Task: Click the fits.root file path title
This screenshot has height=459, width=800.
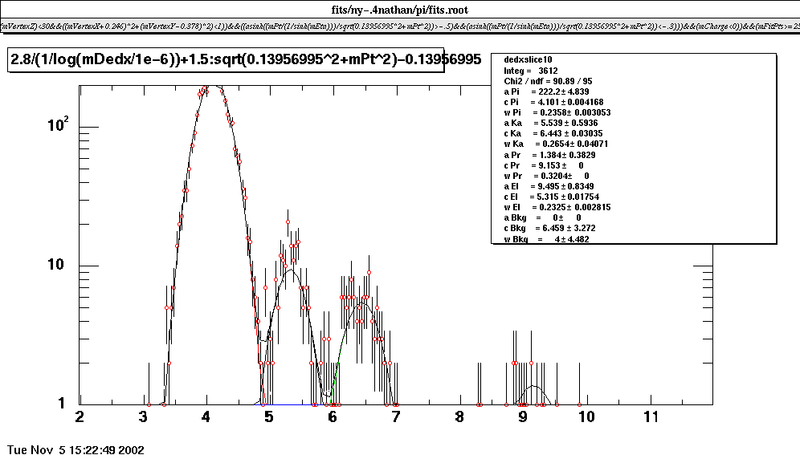Action: (x=400, y=10)
